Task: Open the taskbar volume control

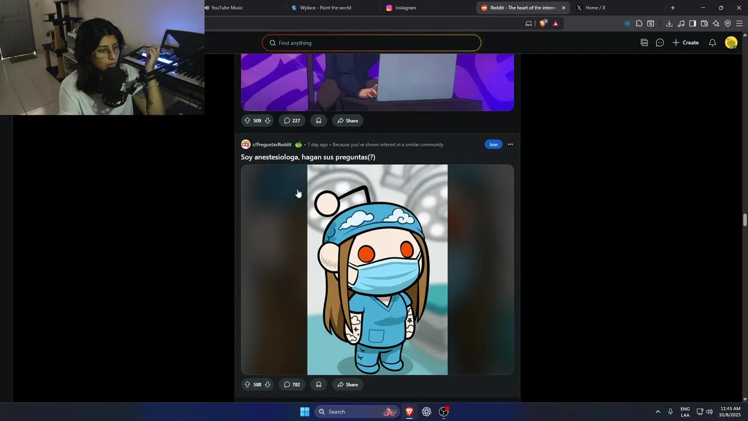Action: point(709,412)
